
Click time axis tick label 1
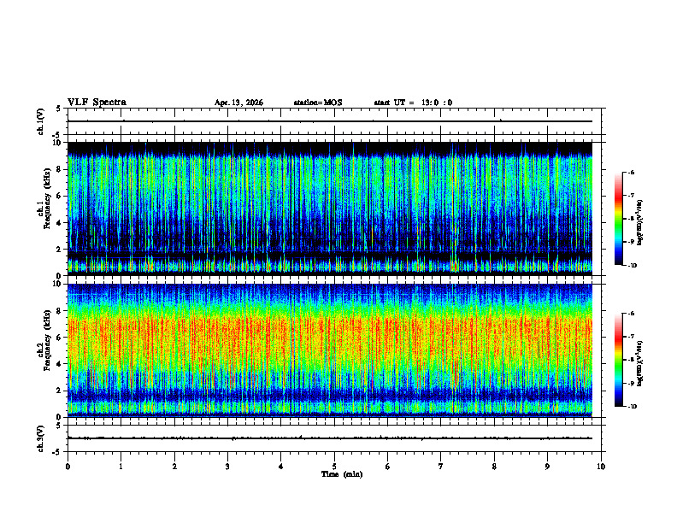(x=121, y=467)
